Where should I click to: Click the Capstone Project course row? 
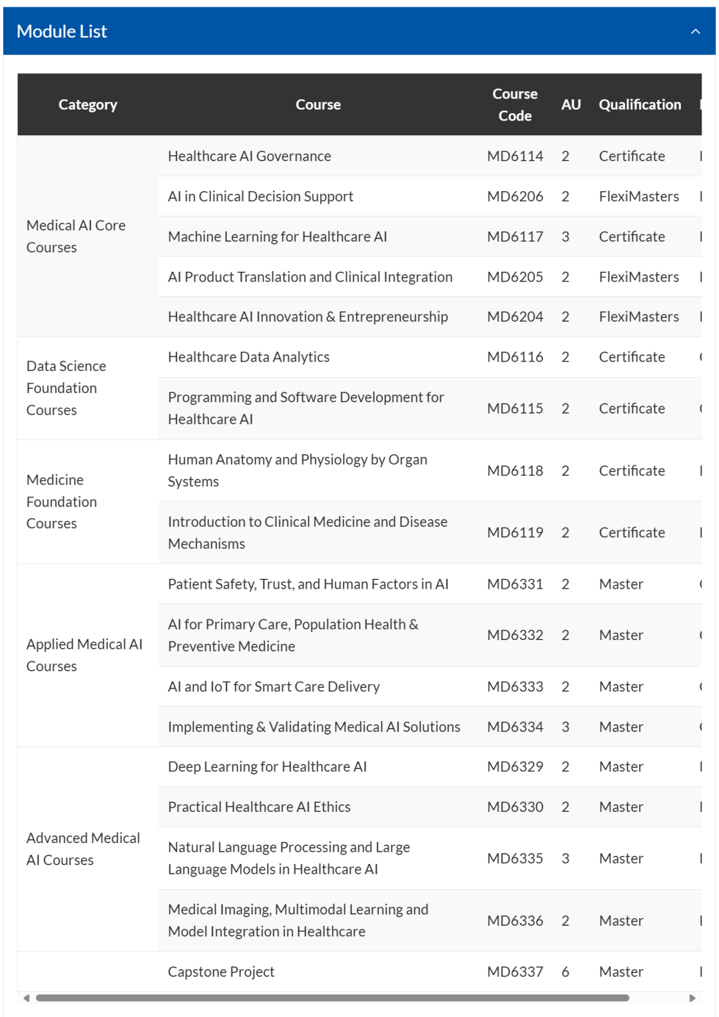click(221, 972)
